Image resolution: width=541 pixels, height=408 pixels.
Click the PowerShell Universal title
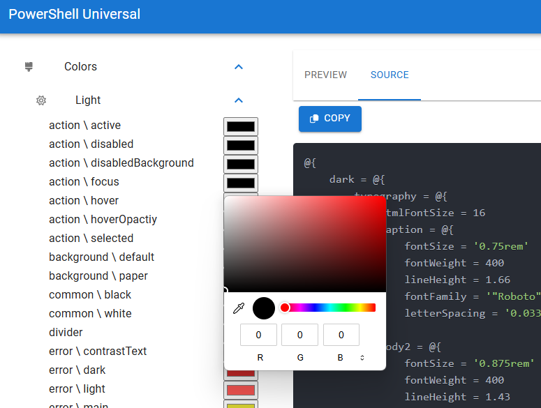click(75, 14)
